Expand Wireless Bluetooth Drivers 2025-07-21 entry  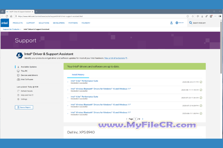(68, 106)
